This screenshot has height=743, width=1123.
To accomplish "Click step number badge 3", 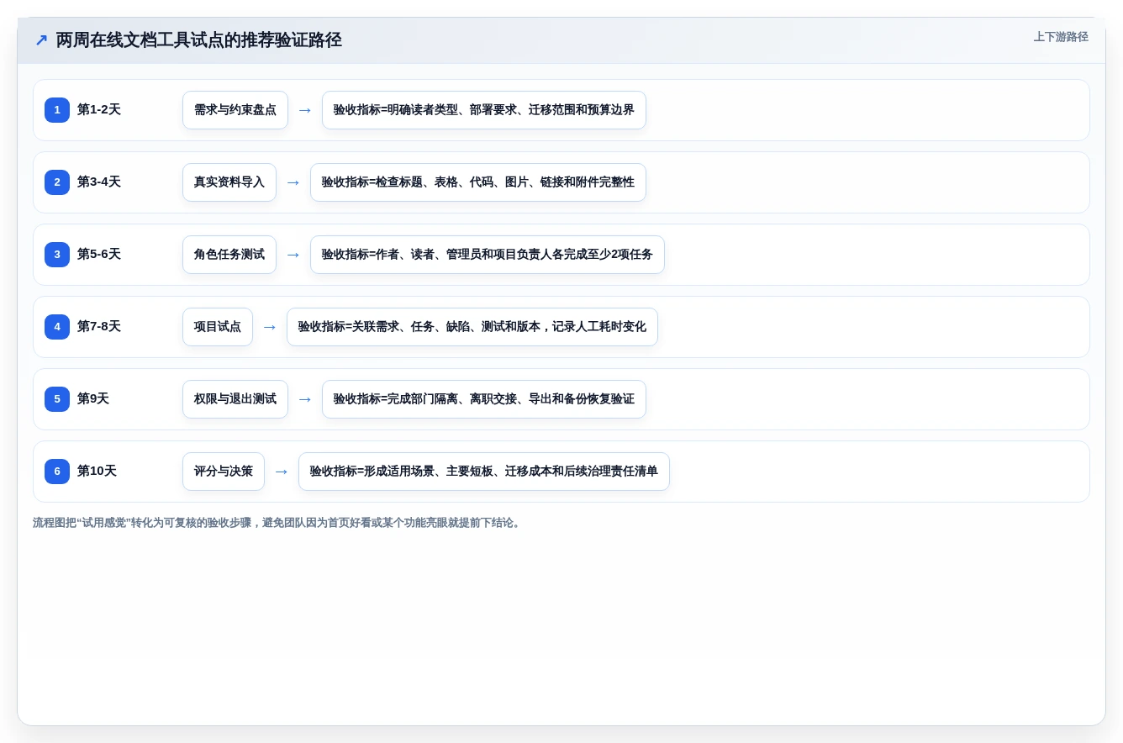I will [57, 255].
